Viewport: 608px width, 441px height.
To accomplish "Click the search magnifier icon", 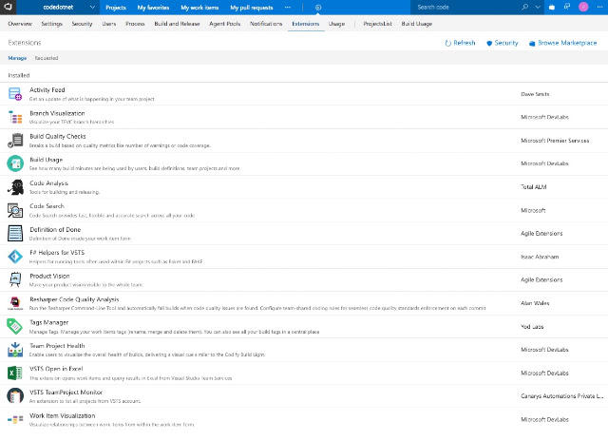I will [525, 7].
